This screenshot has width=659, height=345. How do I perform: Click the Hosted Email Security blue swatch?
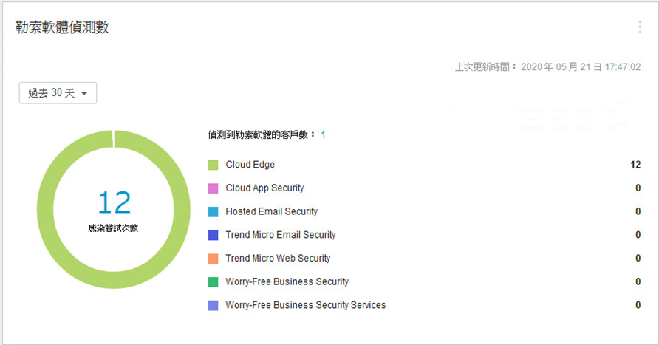tap(214, 211)
